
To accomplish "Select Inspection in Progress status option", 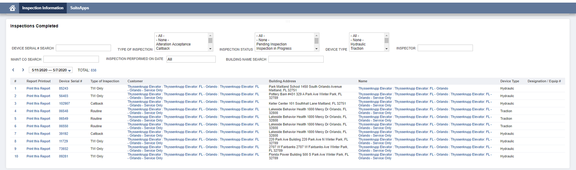I will (x=274, y=49).
